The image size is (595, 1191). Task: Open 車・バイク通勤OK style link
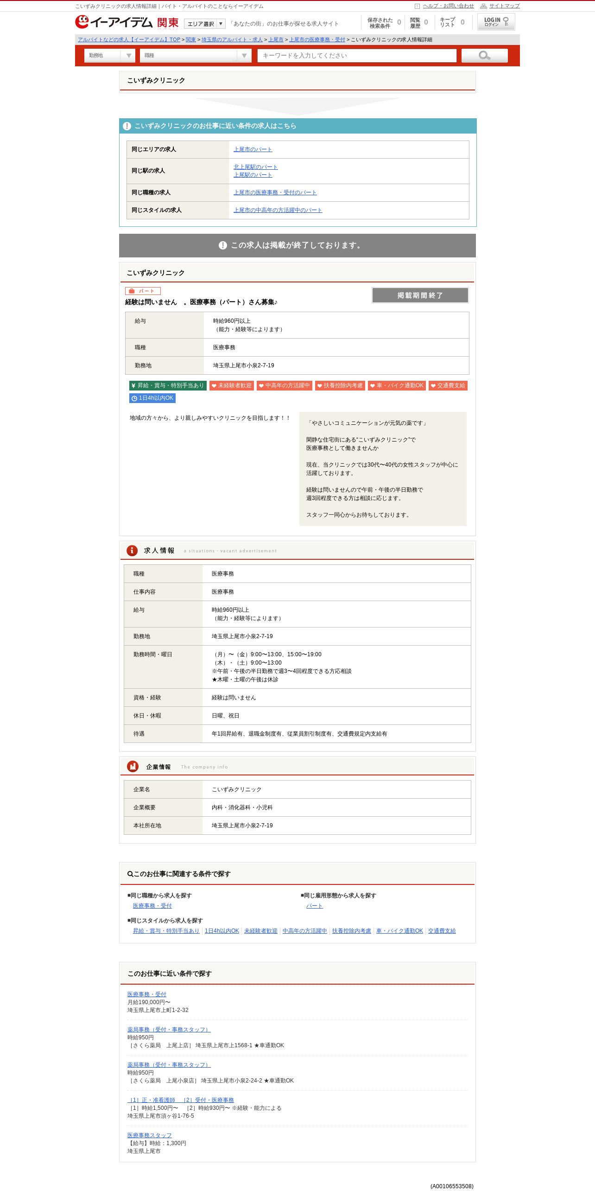[x=400, y=931]
